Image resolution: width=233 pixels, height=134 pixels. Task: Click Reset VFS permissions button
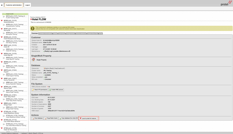tap(40, 90)
